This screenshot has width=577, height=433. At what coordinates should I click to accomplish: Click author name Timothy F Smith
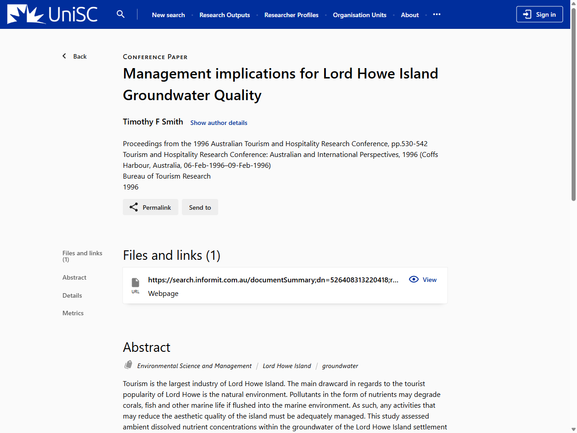click(x=153, y=122)
